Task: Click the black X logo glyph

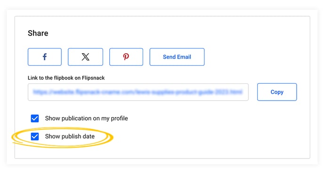Action: (85, 57)
